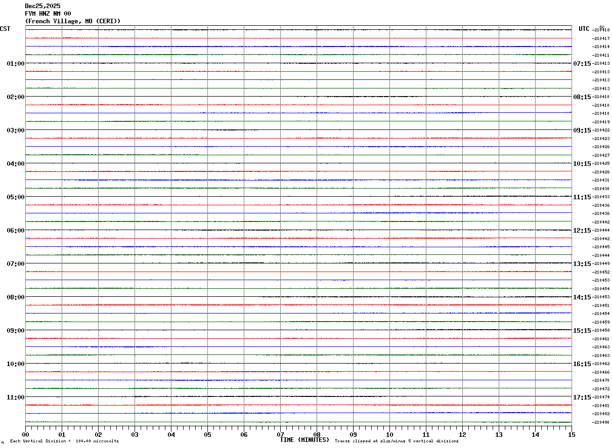Click the DC offset value -210417

[x=601, y=38]
